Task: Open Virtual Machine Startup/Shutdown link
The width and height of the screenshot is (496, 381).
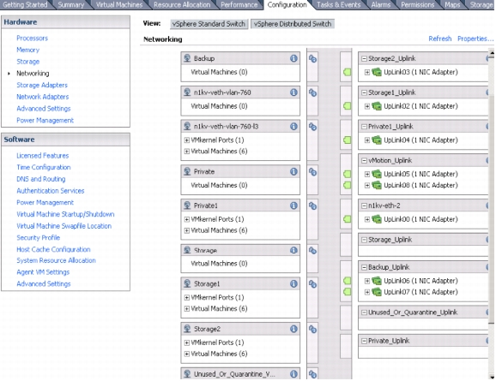Action: 65,214
